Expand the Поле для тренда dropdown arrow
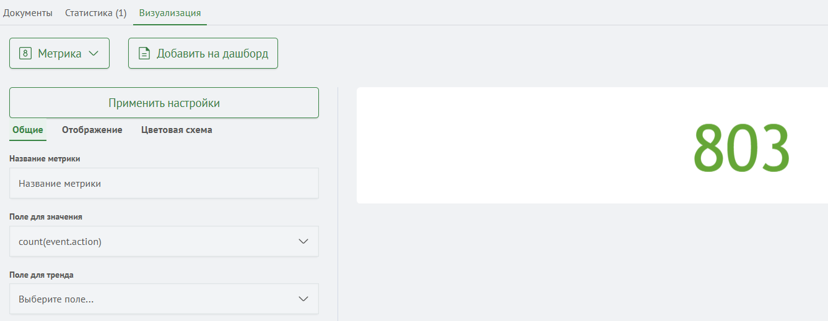The height and width of the screenshot is (321, 828). tap(303, 299)
